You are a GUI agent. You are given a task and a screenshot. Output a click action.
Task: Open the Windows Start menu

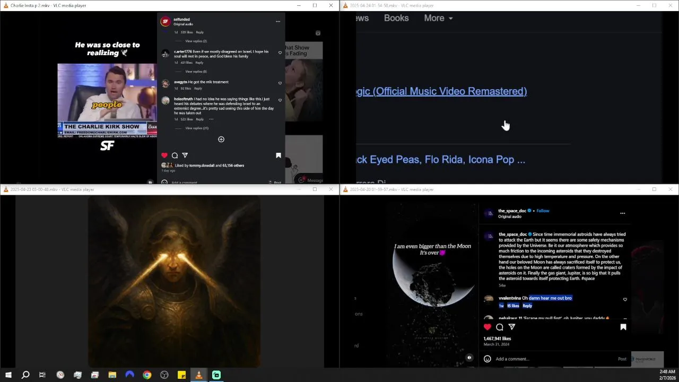[8, 375]
